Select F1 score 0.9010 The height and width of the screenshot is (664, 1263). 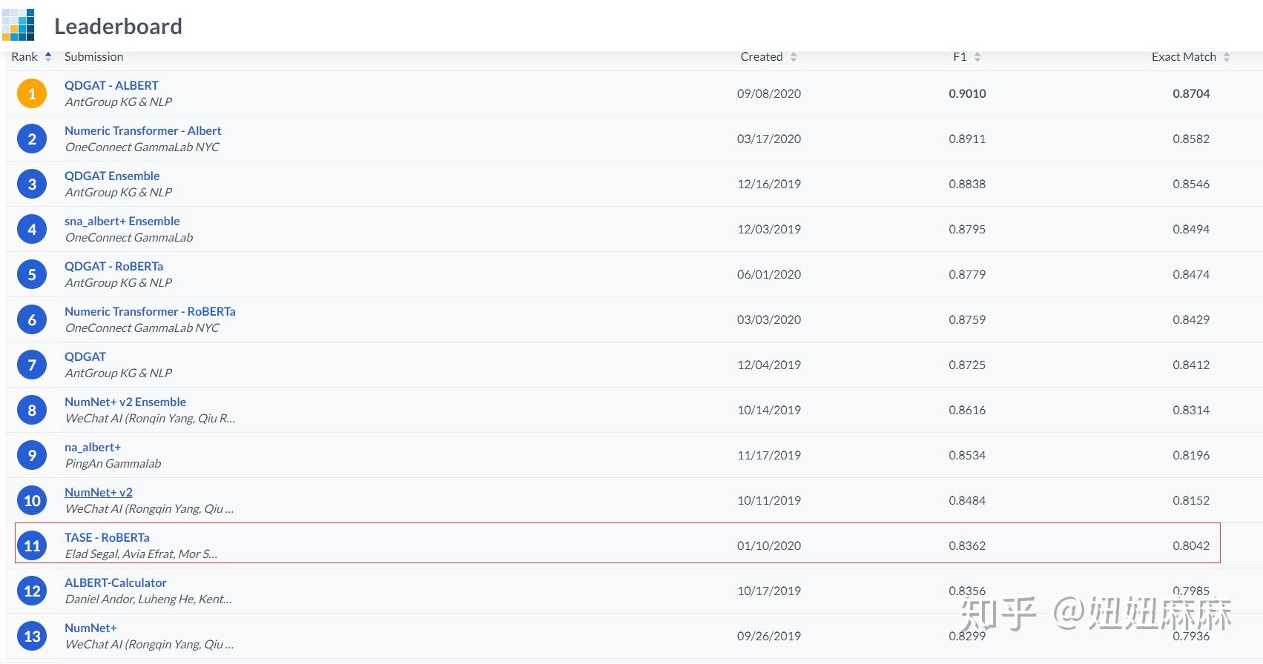coord(967,93)
